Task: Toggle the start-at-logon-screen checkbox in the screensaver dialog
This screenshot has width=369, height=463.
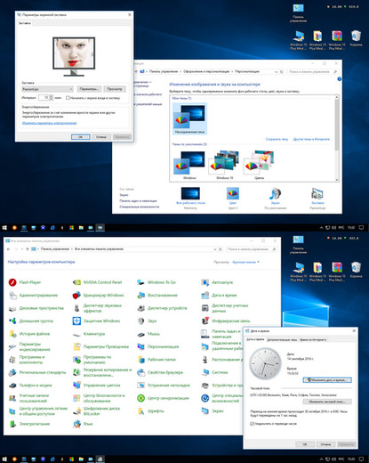Action: (68, 98)
